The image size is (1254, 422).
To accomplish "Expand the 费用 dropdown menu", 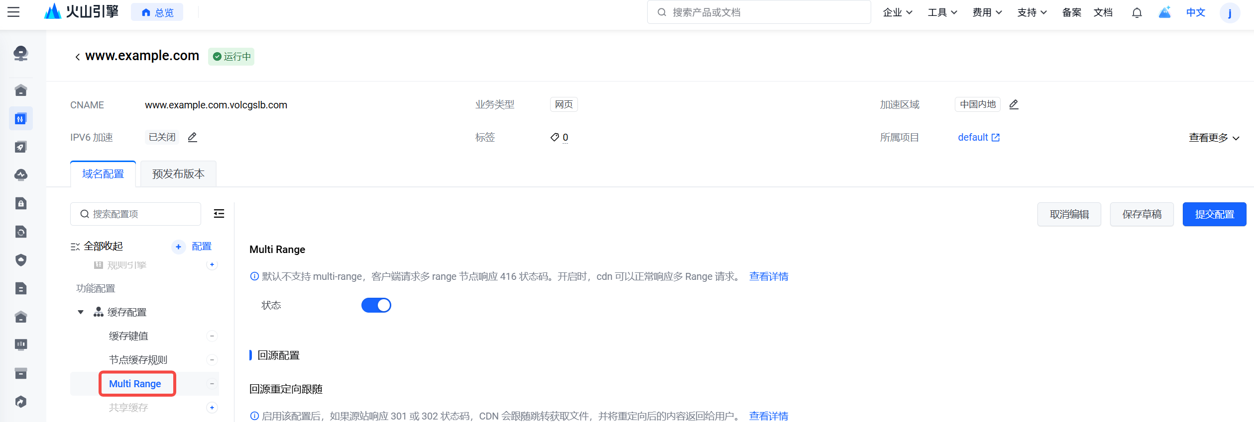I will click(x=987, y=12).
